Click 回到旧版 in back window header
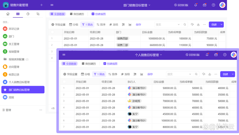Image resolution: width=239 pixels, height=135 pixels. pyautogui.click(x=181, y=5)
